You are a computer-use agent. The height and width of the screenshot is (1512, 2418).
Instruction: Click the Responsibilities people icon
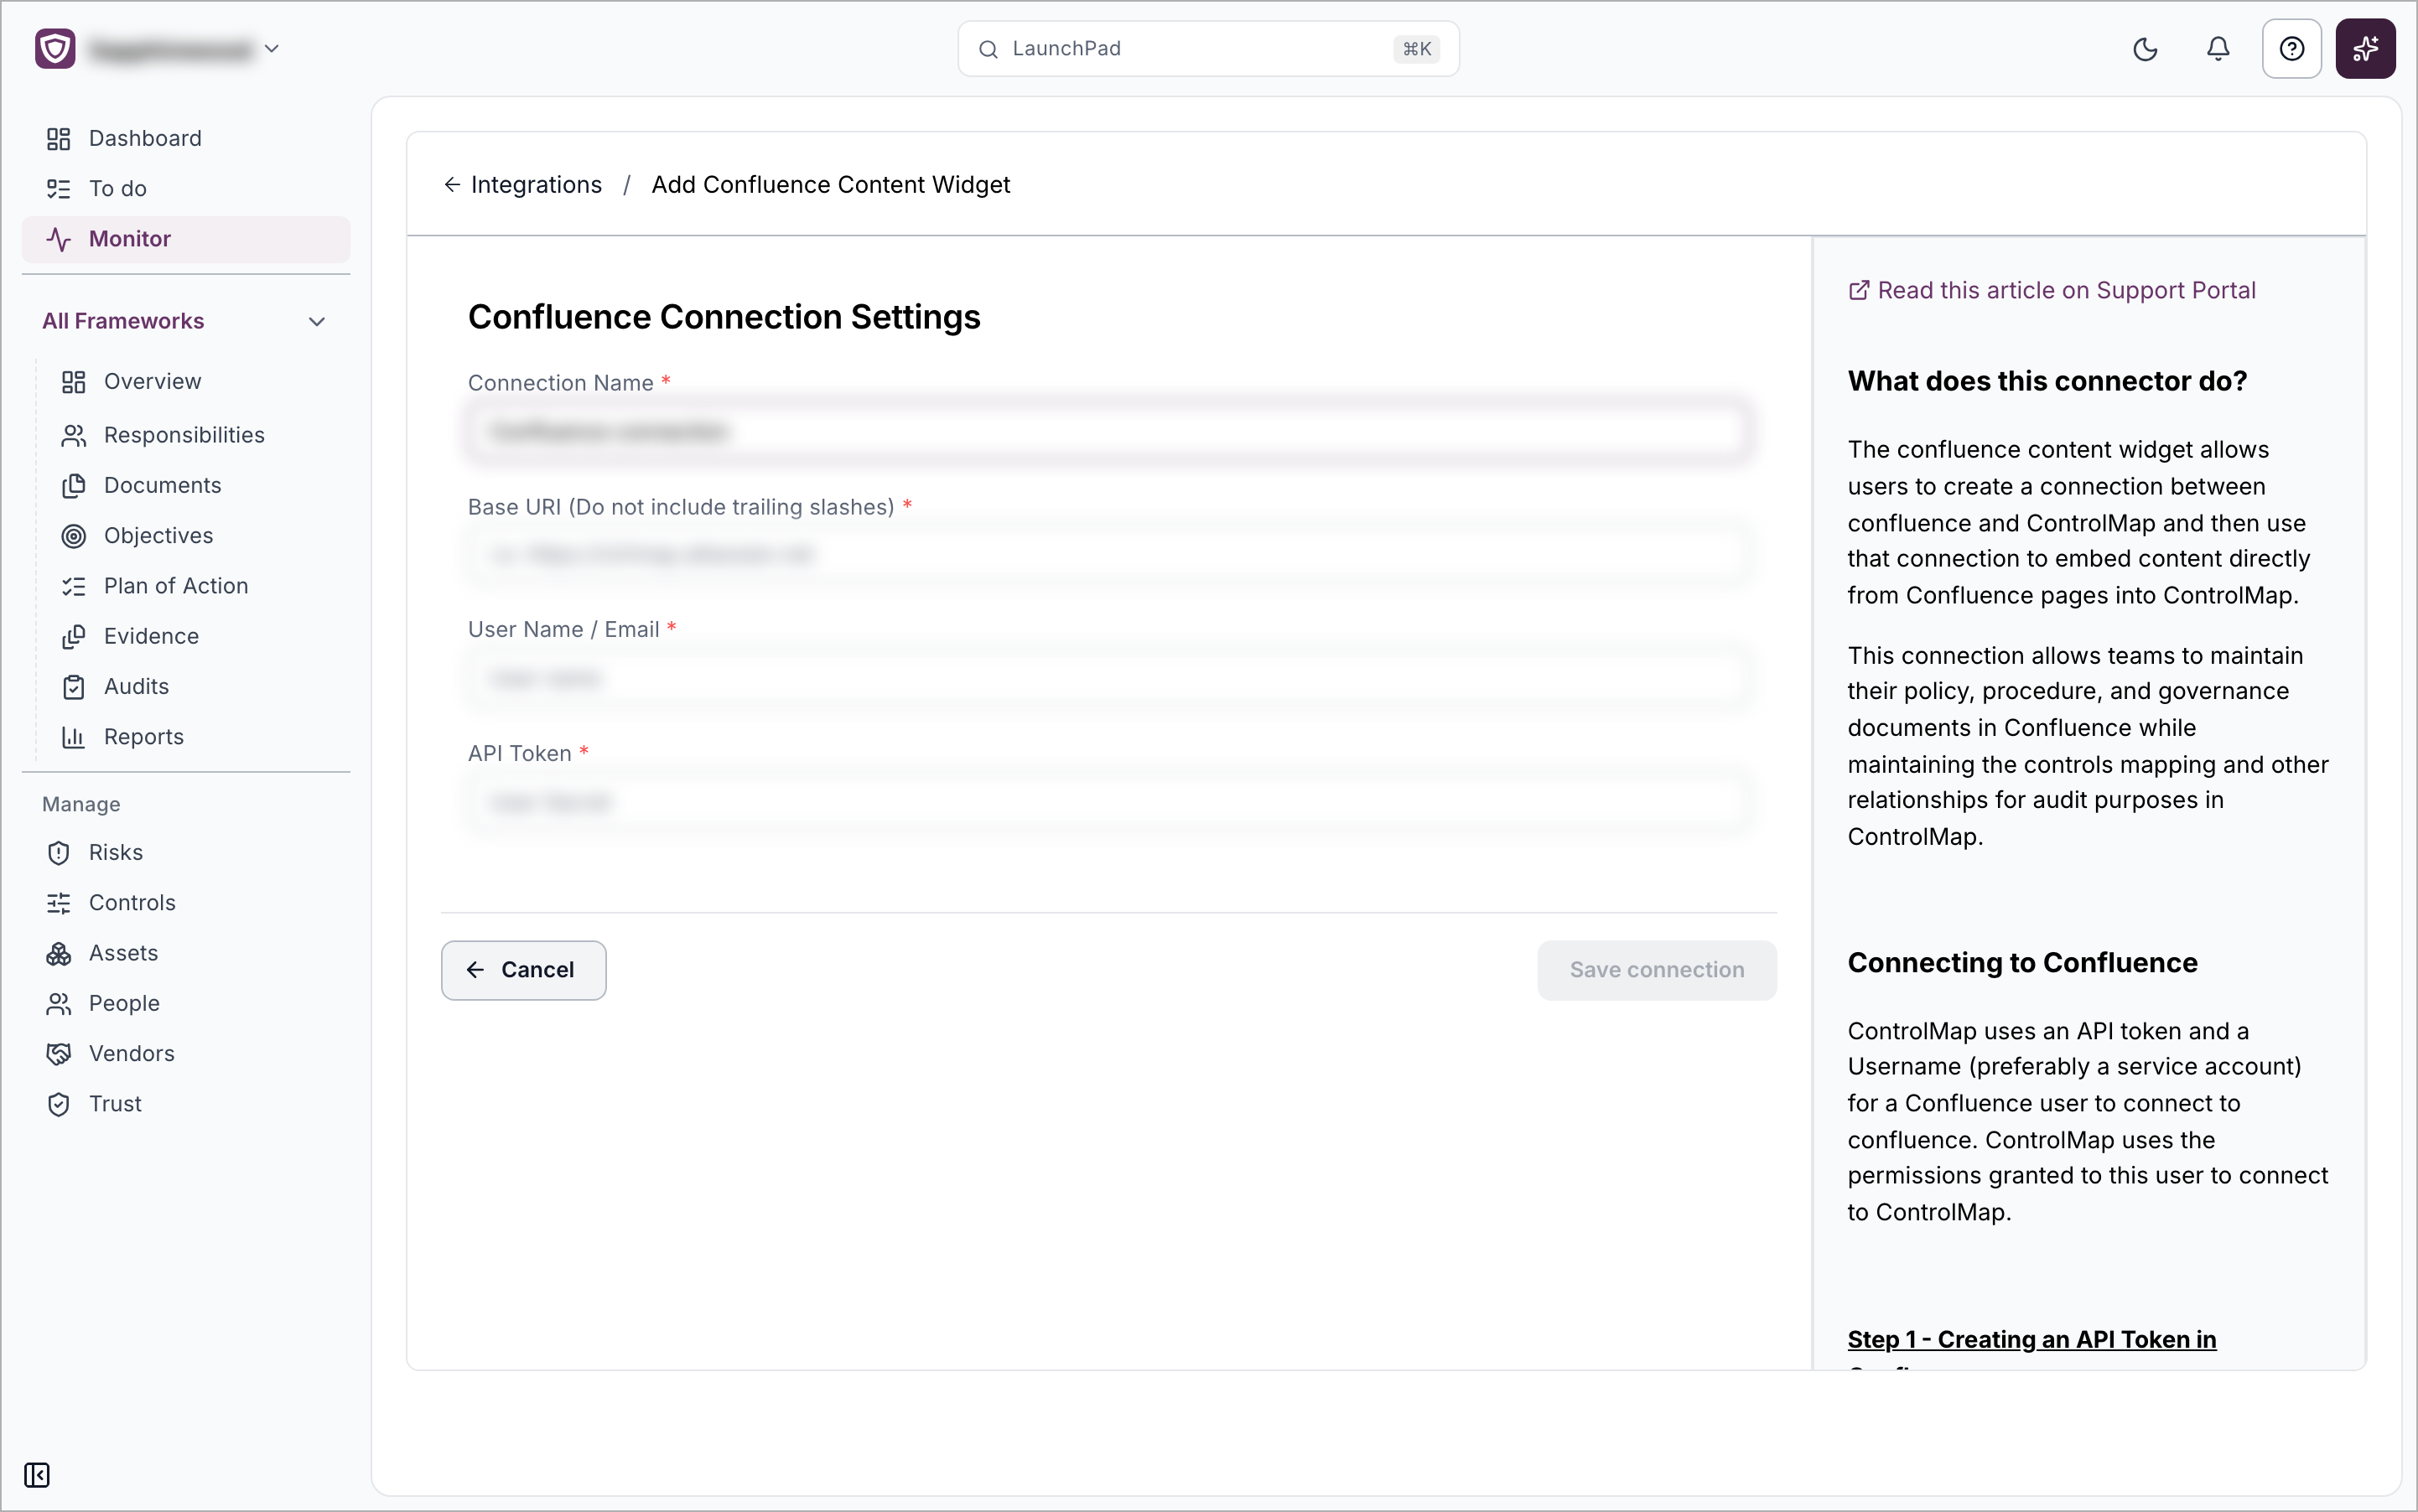pos(73,435)
